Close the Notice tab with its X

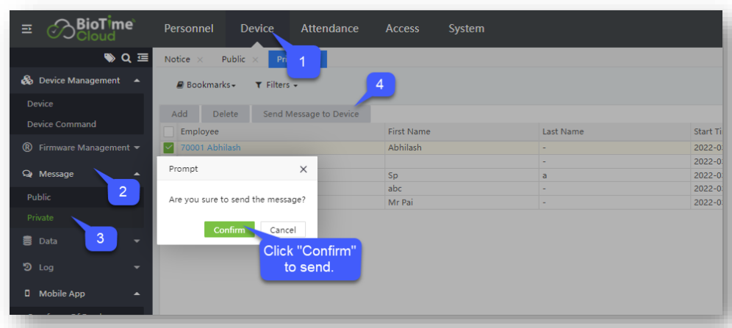(x=200, y=59)
